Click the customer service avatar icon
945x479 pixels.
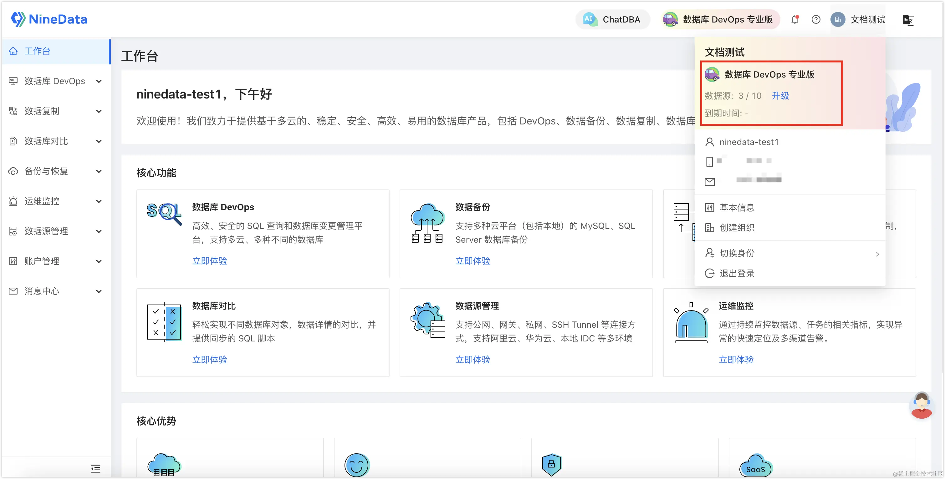tap(922, 405)
